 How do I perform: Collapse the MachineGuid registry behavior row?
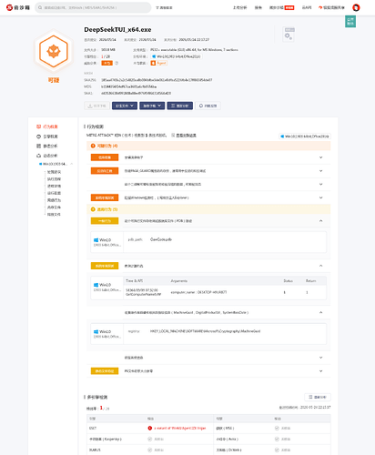tap(320, 312)
